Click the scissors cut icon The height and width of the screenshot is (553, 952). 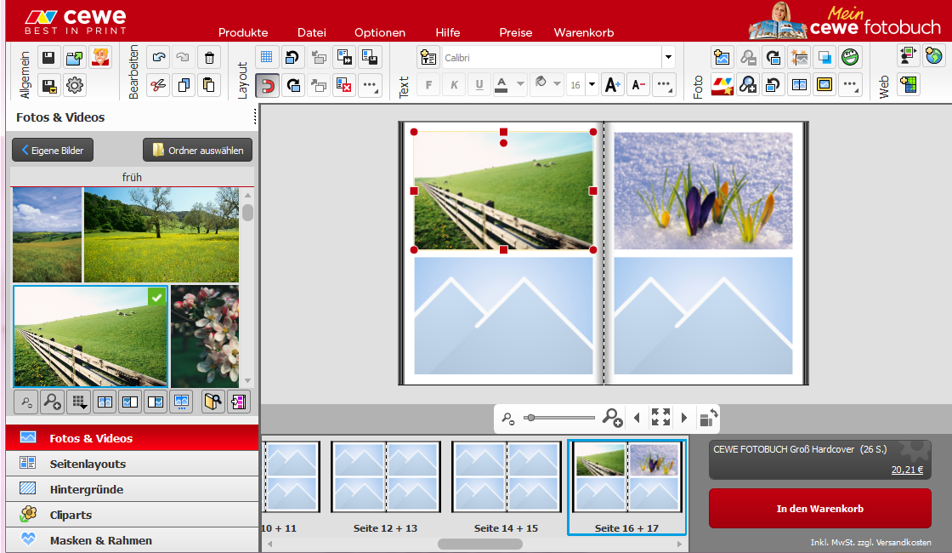[158, 85]
